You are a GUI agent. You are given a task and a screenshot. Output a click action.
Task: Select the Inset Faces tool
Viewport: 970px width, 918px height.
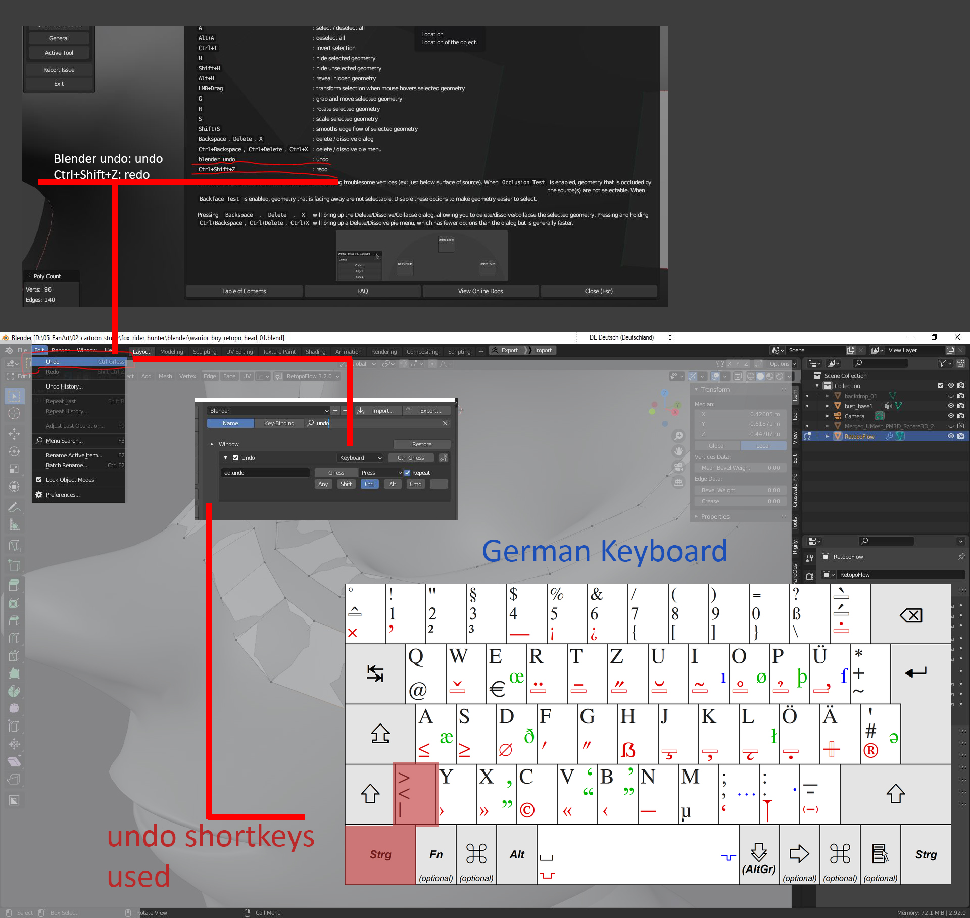pyautogui.click(x=14, y=603)
